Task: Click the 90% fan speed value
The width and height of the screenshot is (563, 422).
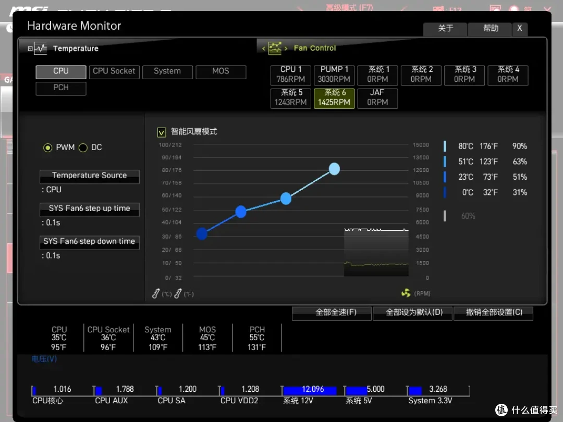Action: (520, 146)
